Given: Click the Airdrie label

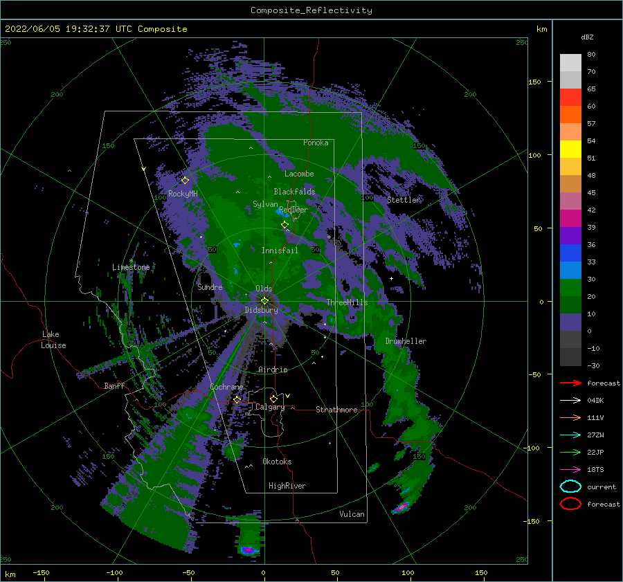Looking at the screenshot, I should pyautogui.click(x=273, y=370).
